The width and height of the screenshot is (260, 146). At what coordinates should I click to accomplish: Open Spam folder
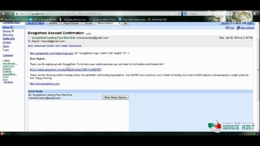(x=6, y=46)
